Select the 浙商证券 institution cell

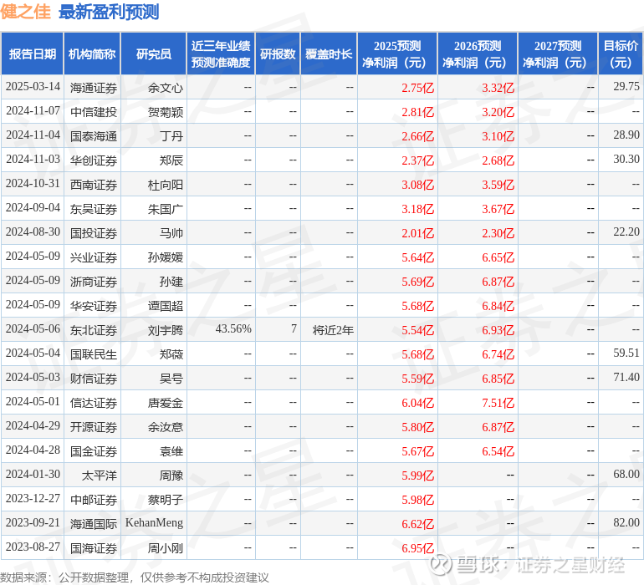[x=94, y=282]
